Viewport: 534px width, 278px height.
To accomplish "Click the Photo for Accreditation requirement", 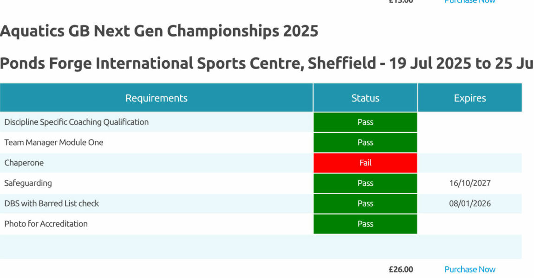I will 46,224.
